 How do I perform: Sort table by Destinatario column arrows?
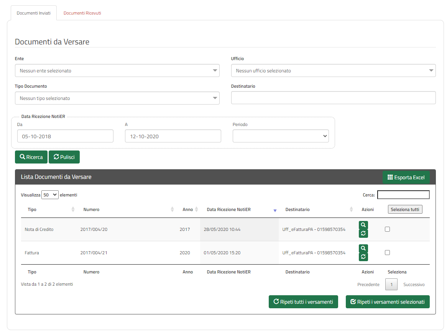(x=351, y=209)
